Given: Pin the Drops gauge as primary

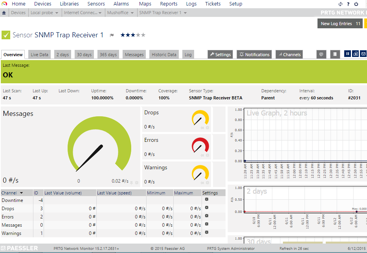Looking at the screenshot, I should (202, 128).
